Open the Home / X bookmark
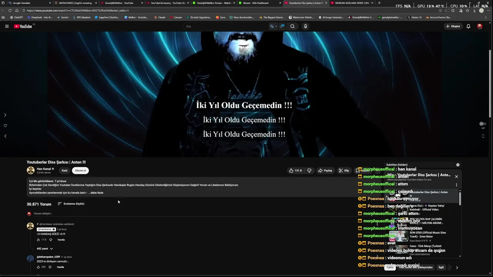Viewport: 493px width, 277px height. click(414, 17)
